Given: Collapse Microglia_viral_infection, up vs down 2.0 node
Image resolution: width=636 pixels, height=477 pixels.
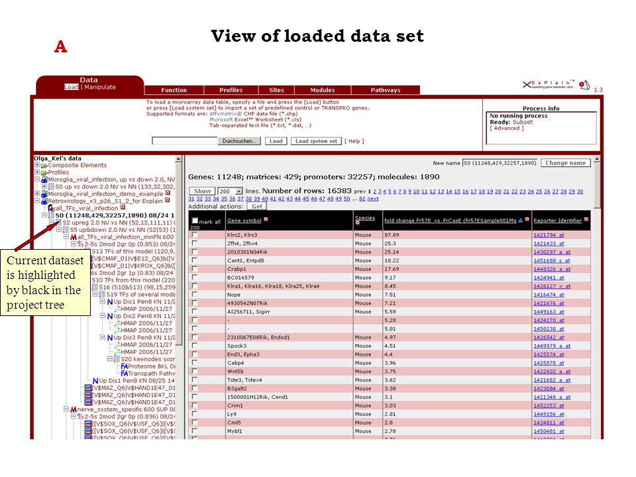Looking at the screenshot, I should click(x=37, y=180).
